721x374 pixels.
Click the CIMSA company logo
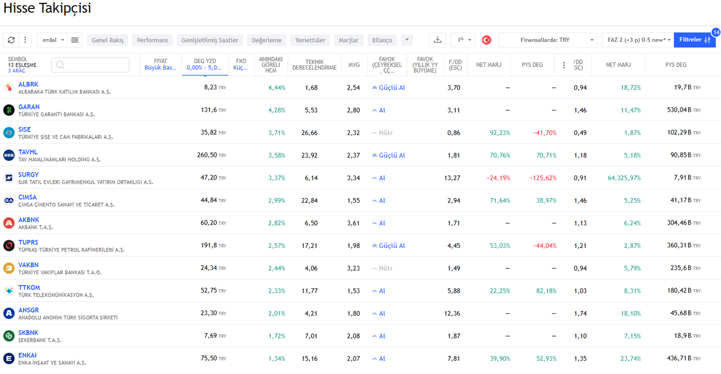point(9,201)
